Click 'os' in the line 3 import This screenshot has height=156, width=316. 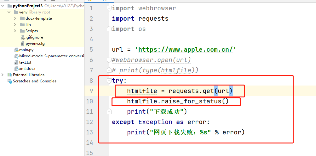pos(142,29)
